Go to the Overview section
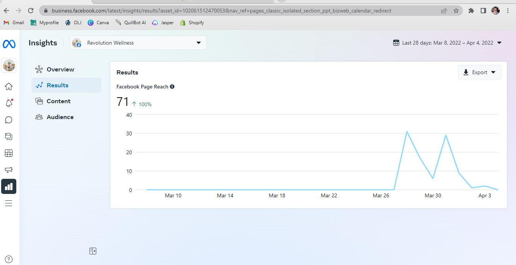This screenshot has width=516, height=265. pyautogui.click(x=60, y=69)
